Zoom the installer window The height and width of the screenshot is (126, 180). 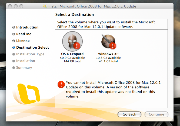(21, 6)
